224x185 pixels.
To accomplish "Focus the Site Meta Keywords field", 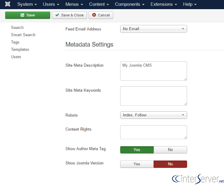I will pyautogui.click(x=154, y=96).
